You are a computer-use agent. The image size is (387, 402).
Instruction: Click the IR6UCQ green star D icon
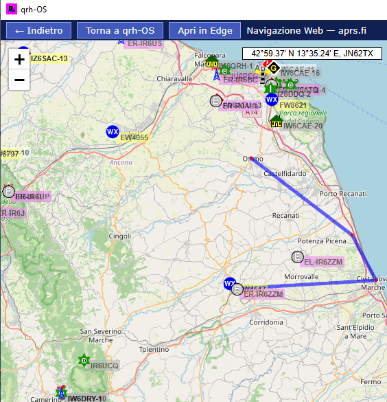[x=84, y=361]
